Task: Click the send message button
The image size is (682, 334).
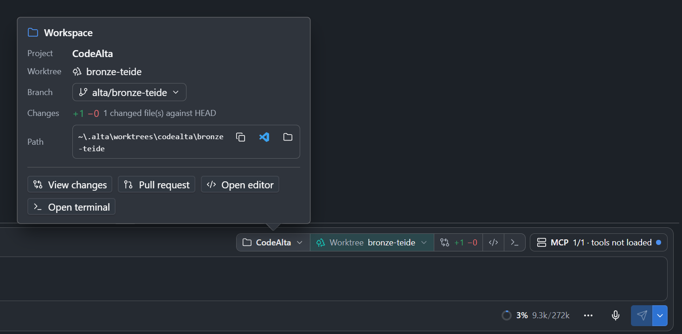Action: (x=642, y=315)
